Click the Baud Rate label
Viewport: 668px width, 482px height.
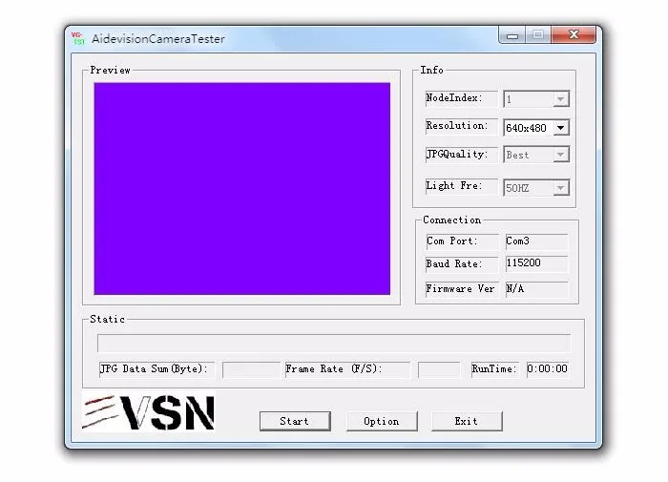coord(462,264)
